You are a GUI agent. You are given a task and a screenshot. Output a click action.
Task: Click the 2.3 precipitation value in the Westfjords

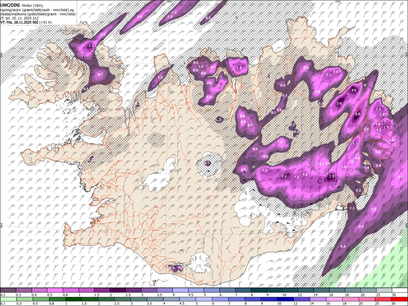click(91, 46)
